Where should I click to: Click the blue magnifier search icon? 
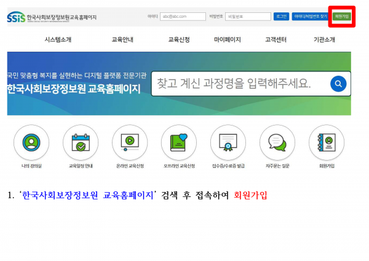coord(338,84)
